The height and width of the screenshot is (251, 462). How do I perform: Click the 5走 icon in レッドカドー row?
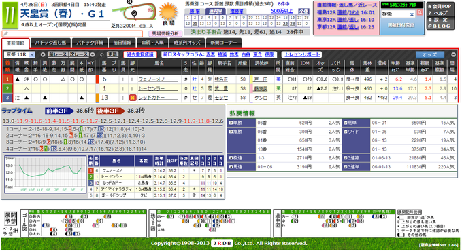tap(185, 98)
